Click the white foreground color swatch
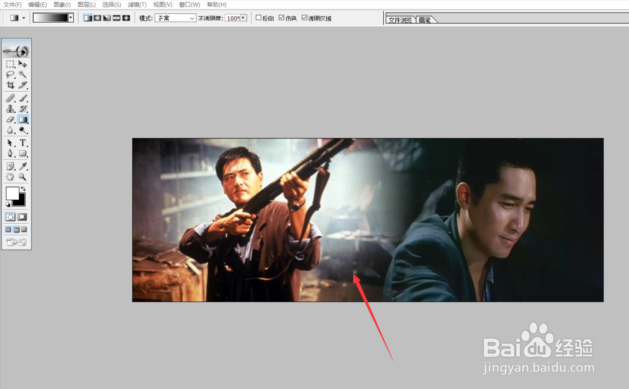 pyautogui.click(x=12, y=193)
